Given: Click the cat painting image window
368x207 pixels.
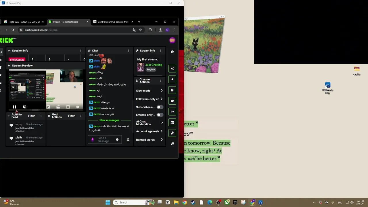Looking at the screenshot, I should (204, 45).
